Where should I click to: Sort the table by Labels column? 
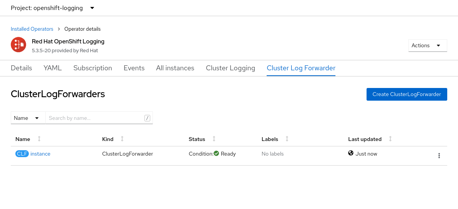[287, 139]
